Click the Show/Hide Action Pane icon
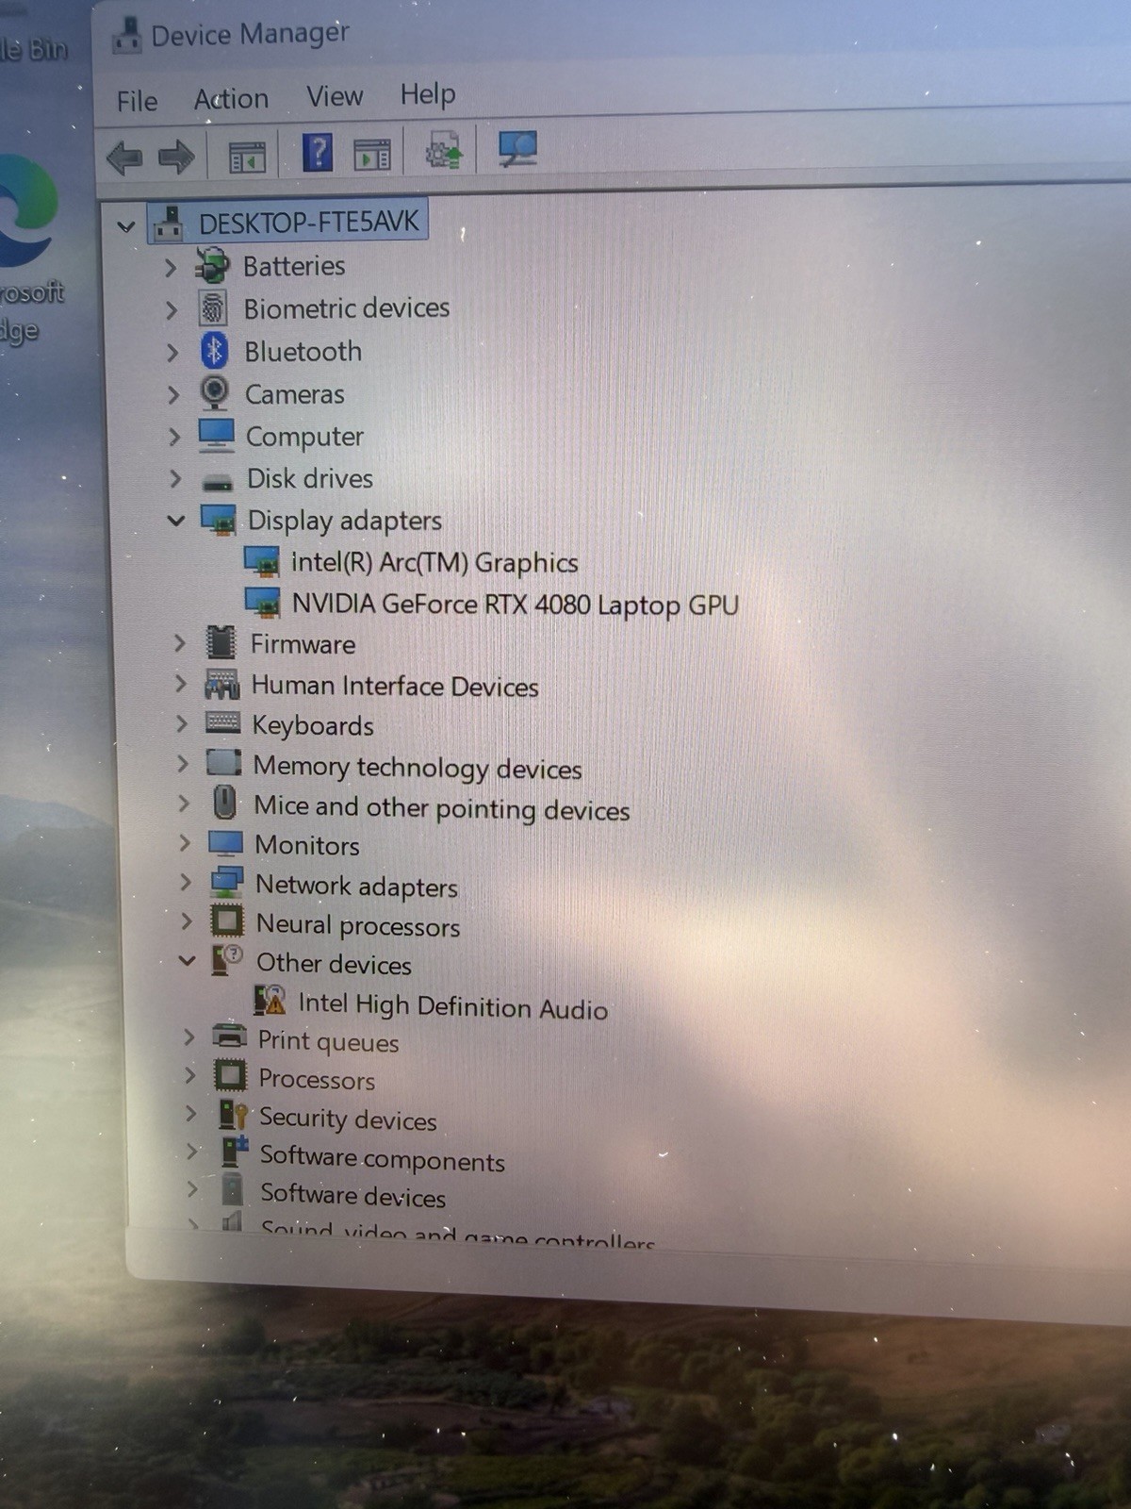The height and width of the screenshot is (1509, 1131). click(x=372, y=153)
